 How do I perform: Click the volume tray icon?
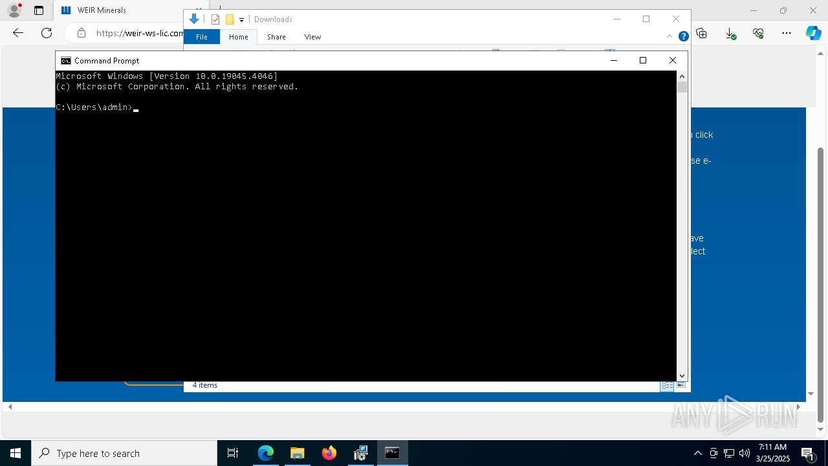(x=745, y=453)
